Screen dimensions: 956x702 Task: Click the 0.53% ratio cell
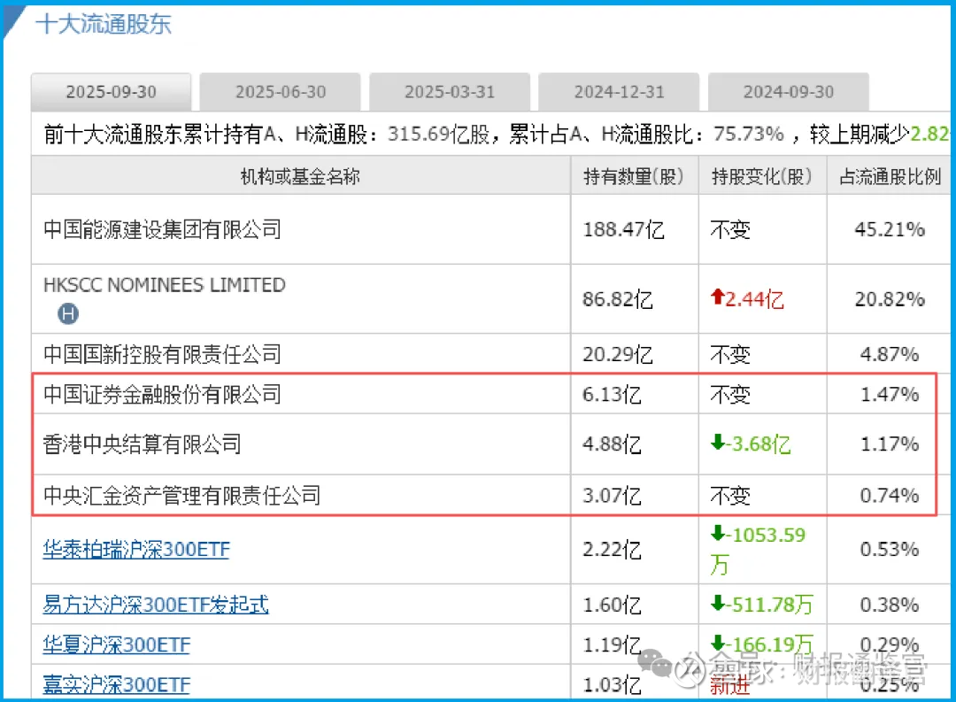click(890, 550)
